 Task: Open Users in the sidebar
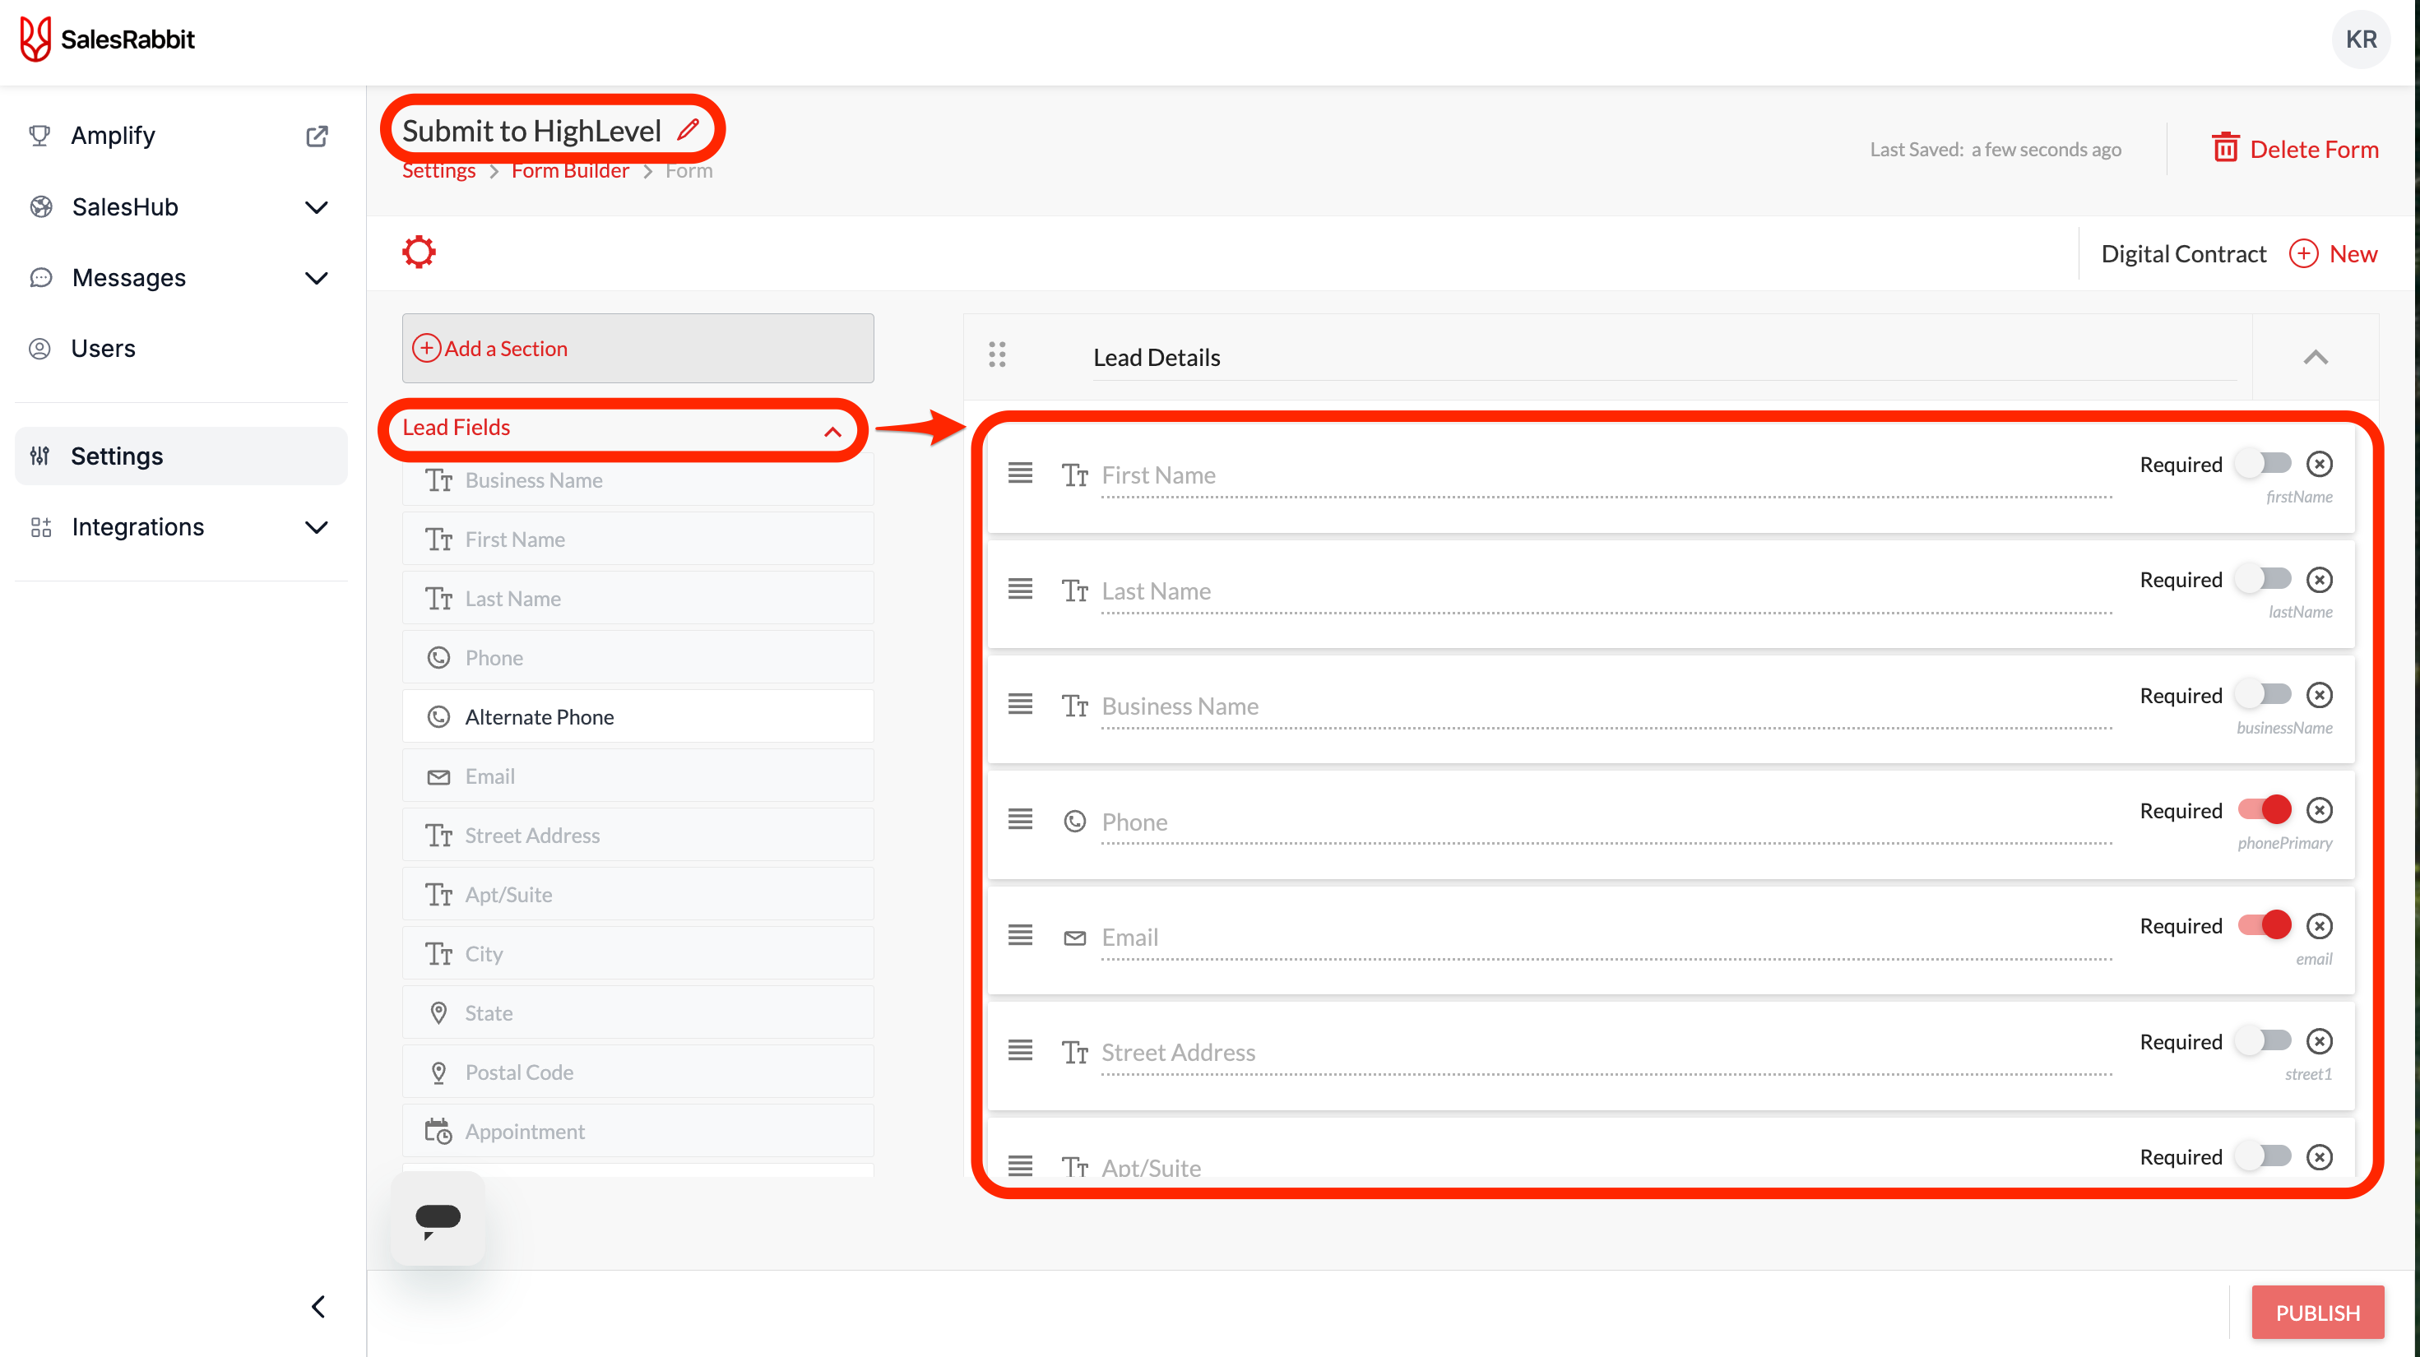104,349
